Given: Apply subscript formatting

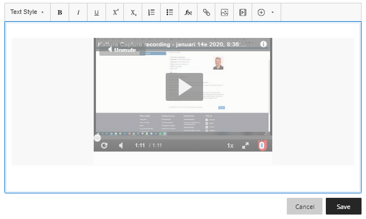Looking at the screenshot, I should [133, 12].
